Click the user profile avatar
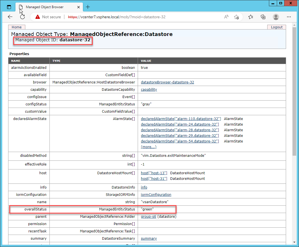This screenshot has width=299, height=247. coord(276,17)
